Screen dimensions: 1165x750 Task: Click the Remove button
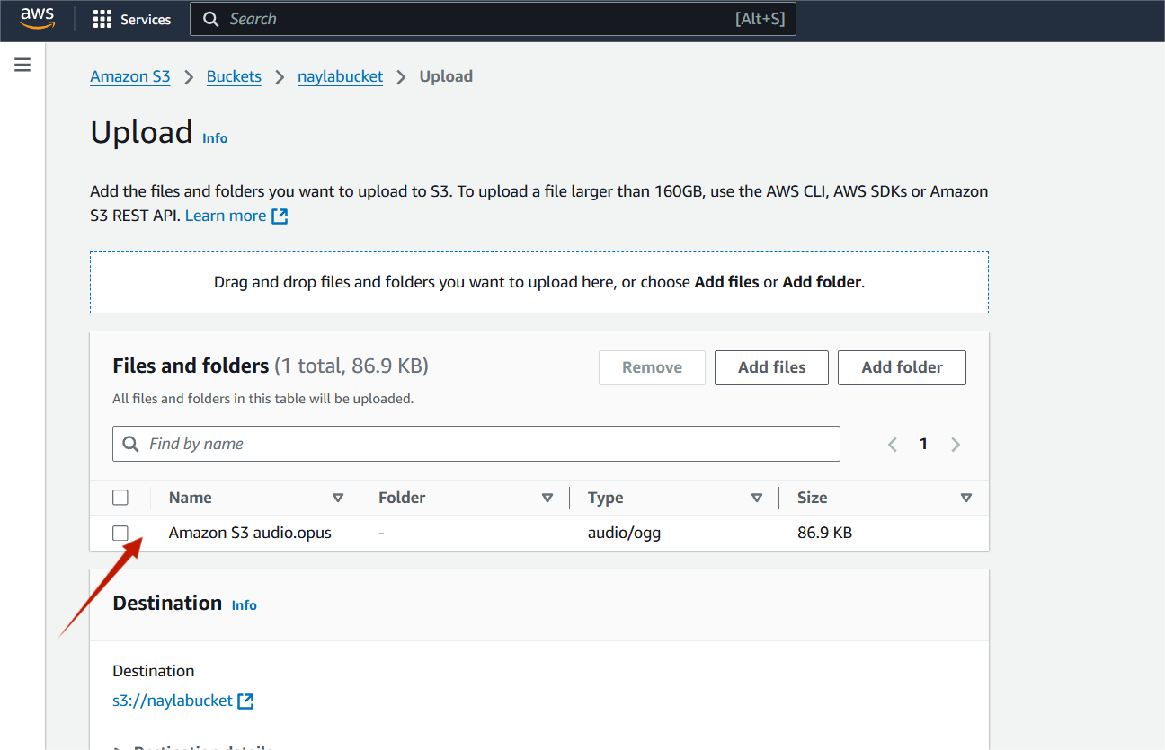652,367
